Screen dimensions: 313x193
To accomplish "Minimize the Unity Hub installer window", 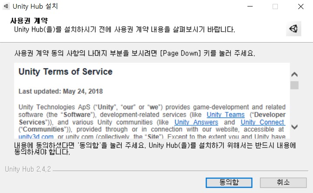I will click(x=250, y=7).
